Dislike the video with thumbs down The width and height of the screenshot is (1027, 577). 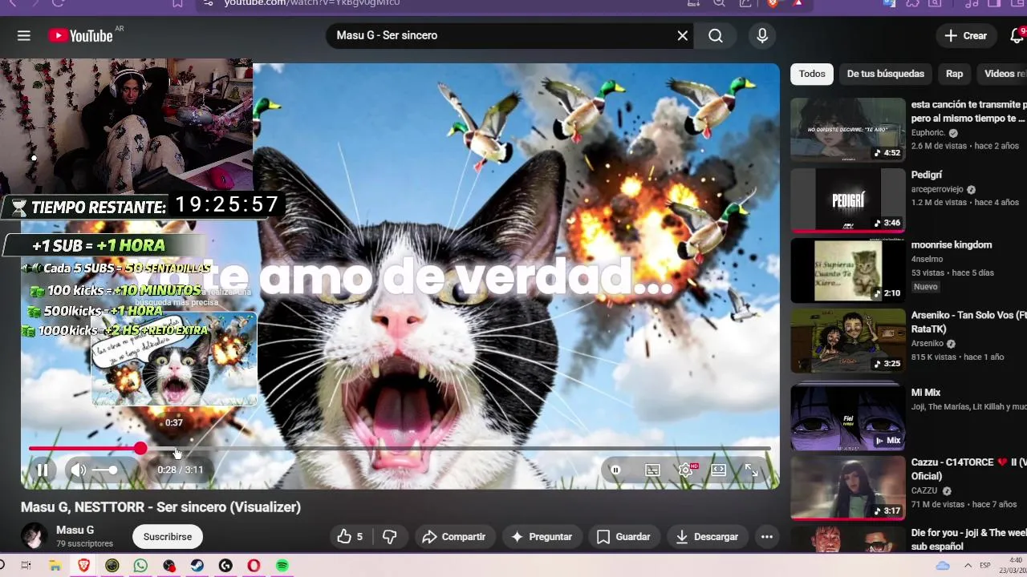[390, 537]
